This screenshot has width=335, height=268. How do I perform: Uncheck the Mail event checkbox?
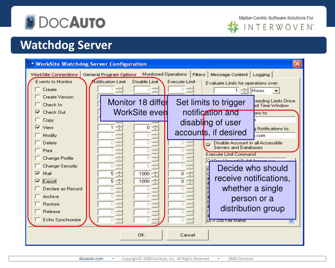[x=38, y=173]
